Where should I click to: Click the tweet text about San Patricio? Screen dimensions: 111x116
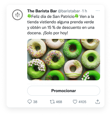click(x=61, y=25)
